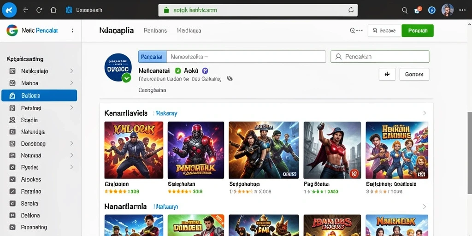
Task: Expand the Nanarilarnia section arrow
Action: tap(425, 206)
